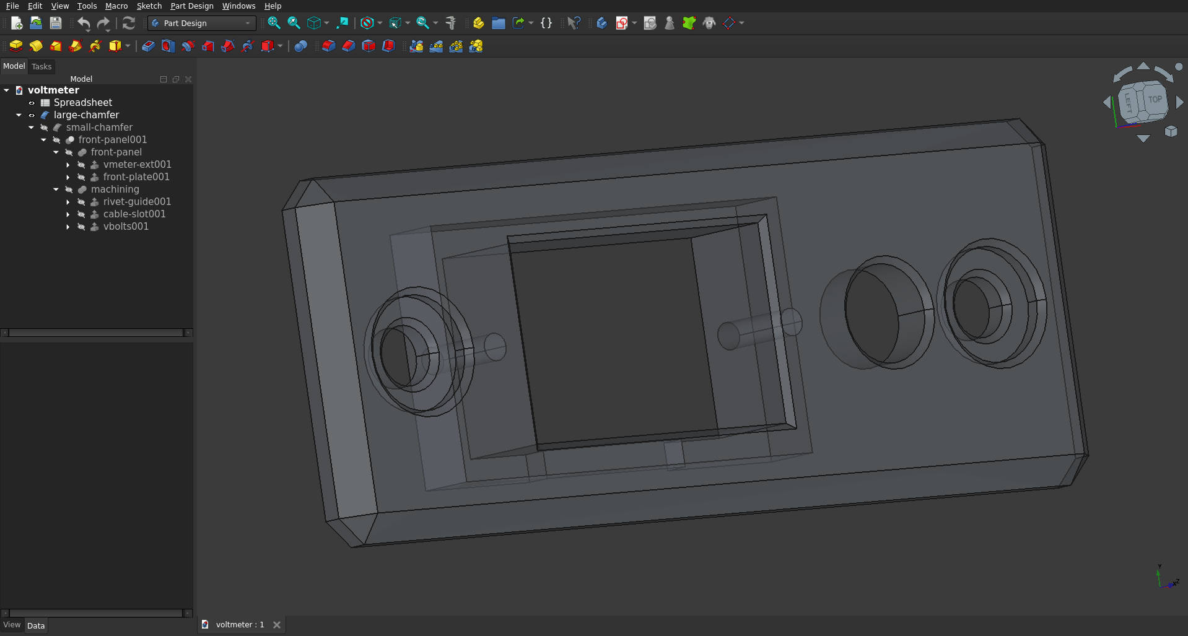
Task: Open the Part Design workbench dropdown
Action: (201, 24)
